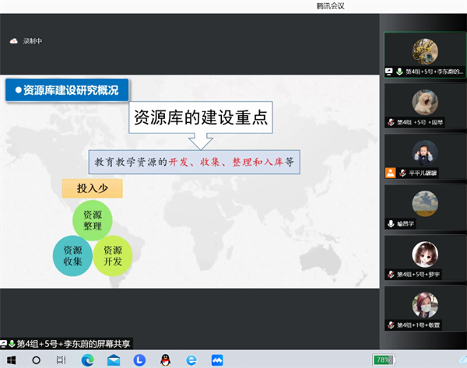Screen dimensions: 467x368
Task: Open QQ penguin app in taskbar
Action: [x=165, y=360]
